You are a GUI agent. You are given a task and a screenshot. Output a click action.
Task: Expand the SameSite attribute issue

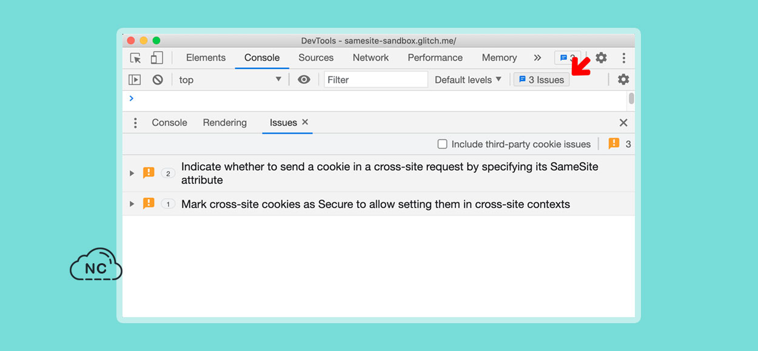pos(132,173)
